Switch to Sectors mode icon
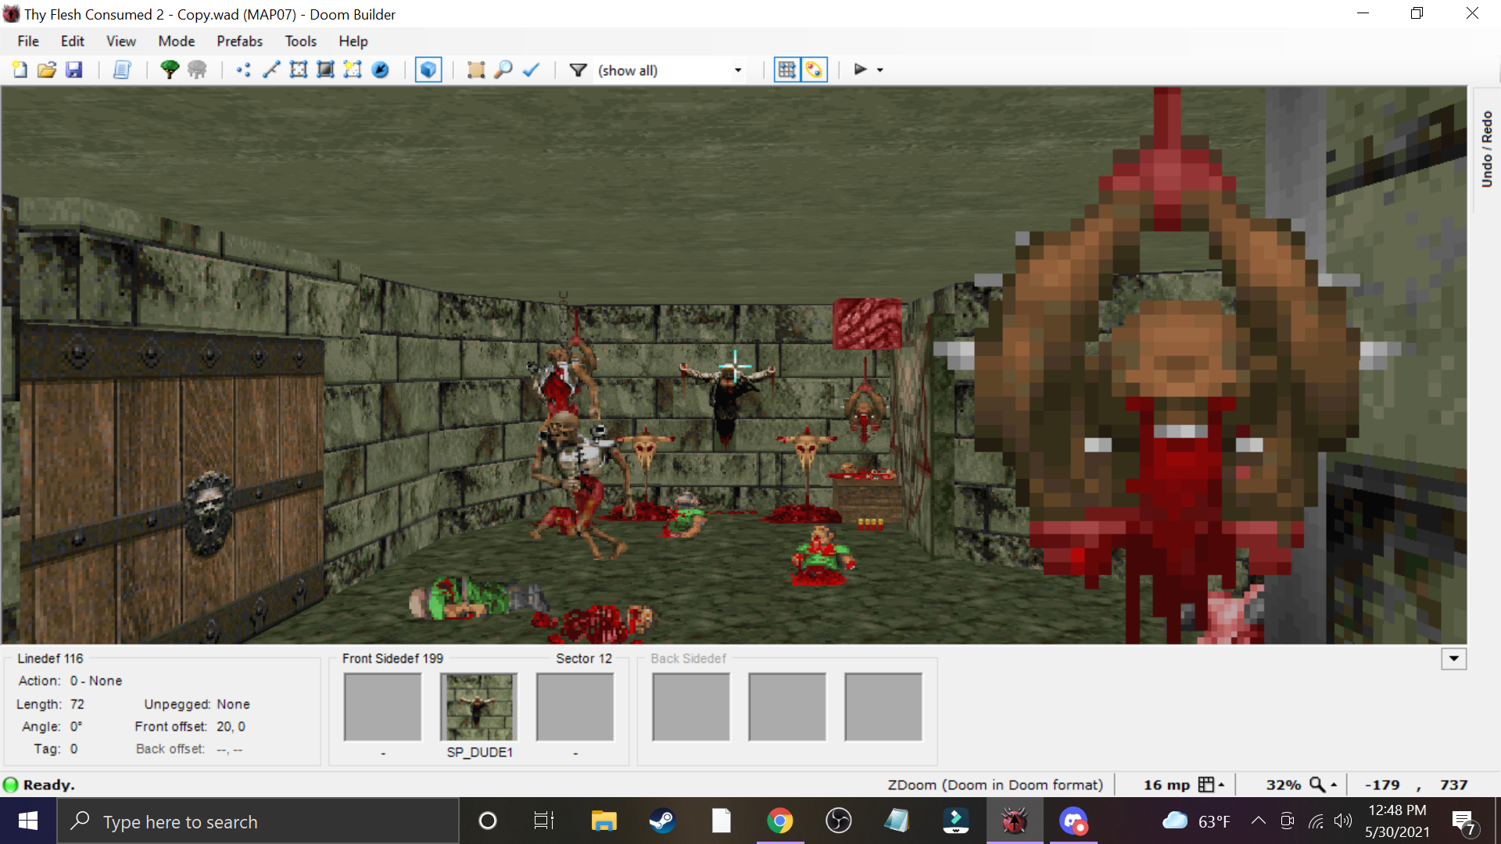The height and width of the screenshot is (844, 1501). coord(299,70)
